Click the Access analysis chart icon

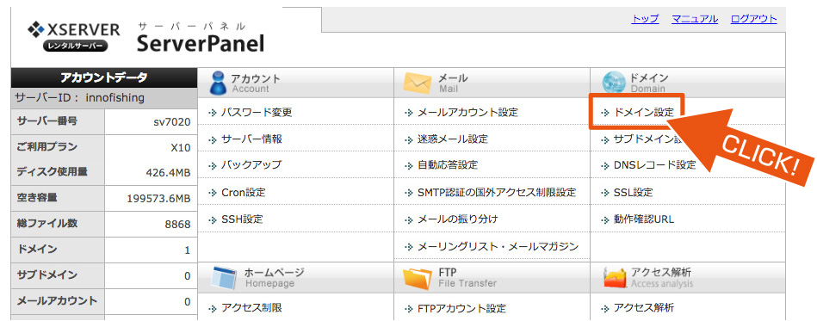click(x=614, y=277)
